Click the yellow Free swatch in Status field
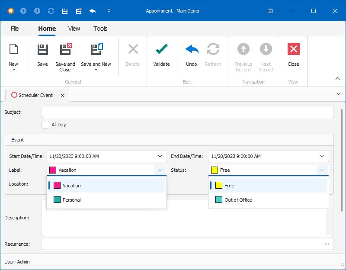 coord(215,170)
